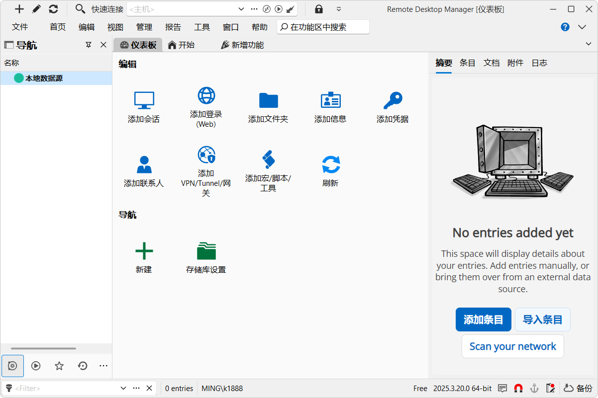Click the magnifier quick connect icon
This screenshot has height=398, width=598.
80,9
